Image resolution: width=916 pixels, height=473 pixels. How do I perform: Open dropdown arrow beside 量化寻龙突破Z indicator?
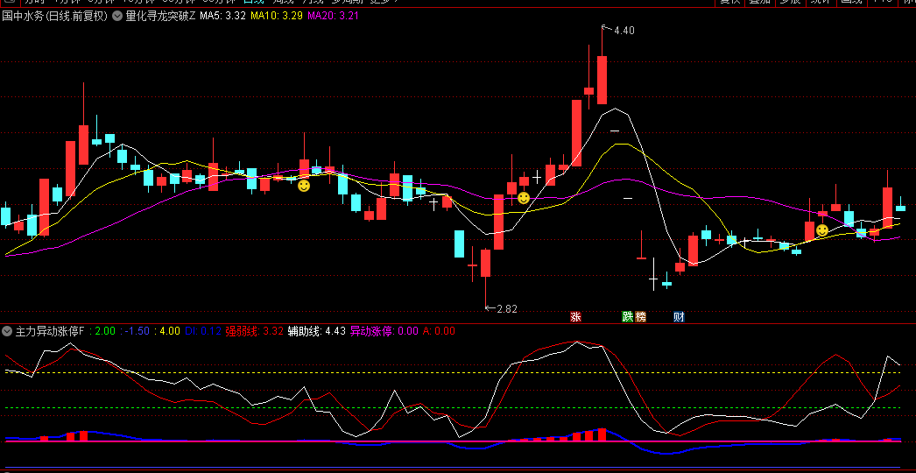(116, 17)
